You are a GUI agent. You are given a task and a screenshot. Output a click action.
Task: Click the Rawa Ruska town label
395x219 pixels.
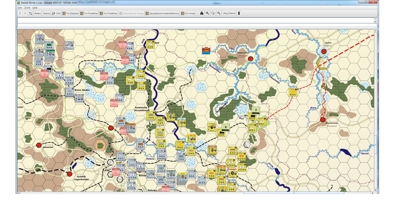click(x=82, y=90)
